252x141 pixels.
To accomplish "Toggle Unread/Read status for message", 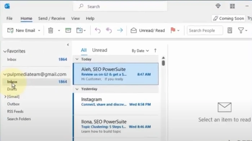I will coord(148,30).
